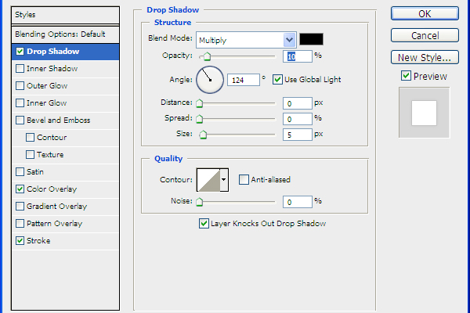Click the New Style... button
Screen dimensions: 470x313
[x=425, y=57]
